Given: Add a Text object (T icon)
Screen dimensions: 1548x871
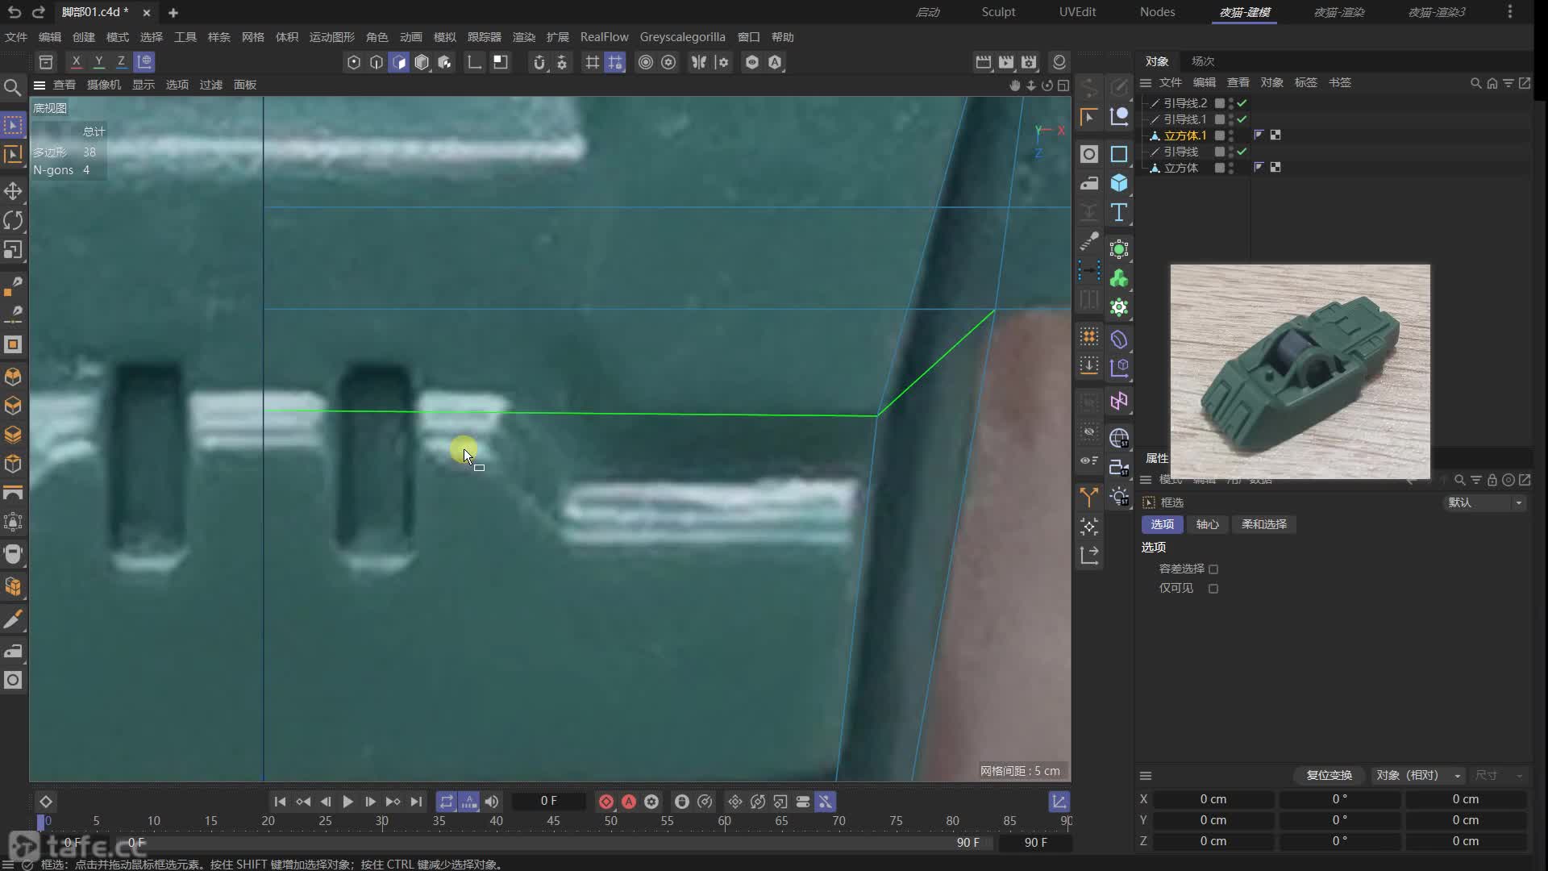Looking at the screenshot, I should [x=1119, y=212].
